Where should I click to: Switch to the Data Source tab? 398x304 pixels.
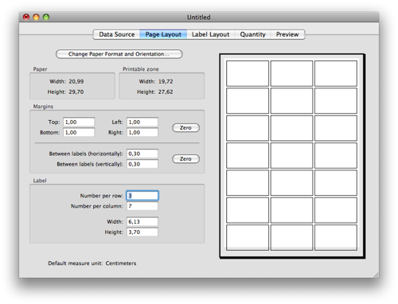coord(116,34)
